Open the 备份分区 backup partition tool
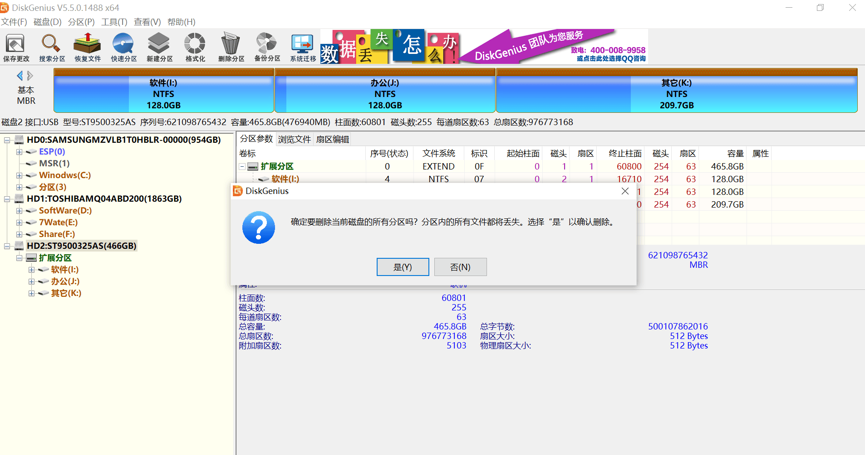 [x=267, y=47]
